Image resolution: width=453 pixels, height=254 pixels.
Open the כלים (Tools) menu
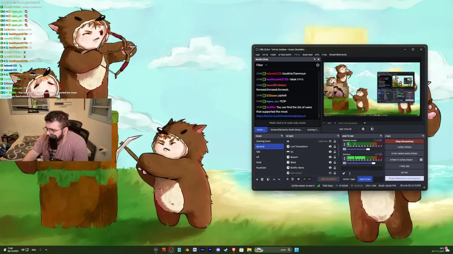[x=317, y=55]
